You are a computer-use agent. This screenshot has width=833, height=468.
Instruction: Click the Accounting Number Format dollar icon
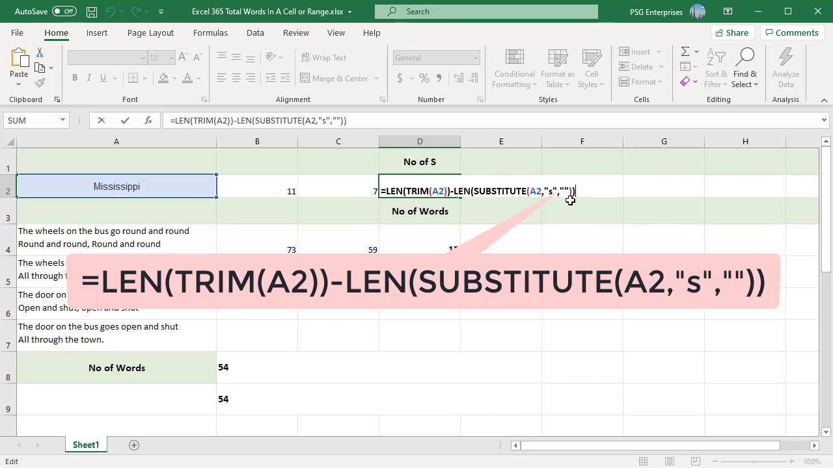pyautogui.click(x=400, y=78)
